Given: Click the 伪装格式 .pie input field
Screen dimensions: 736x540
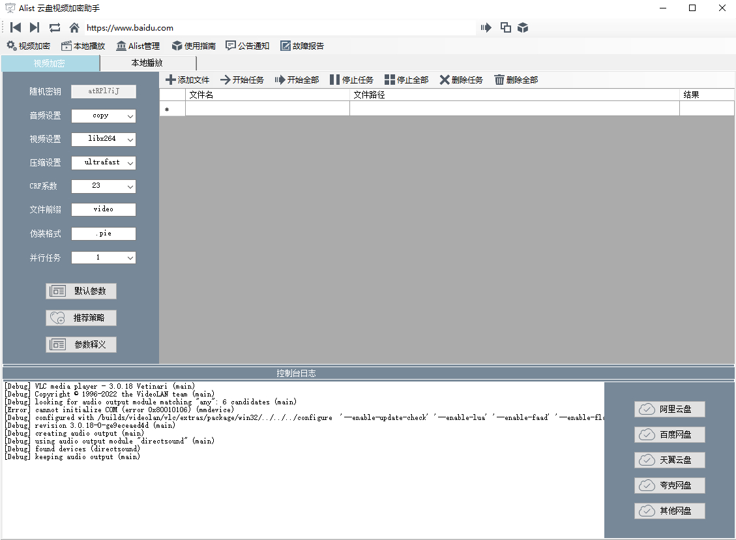Looking at the screenshot, I should point(104,234).
